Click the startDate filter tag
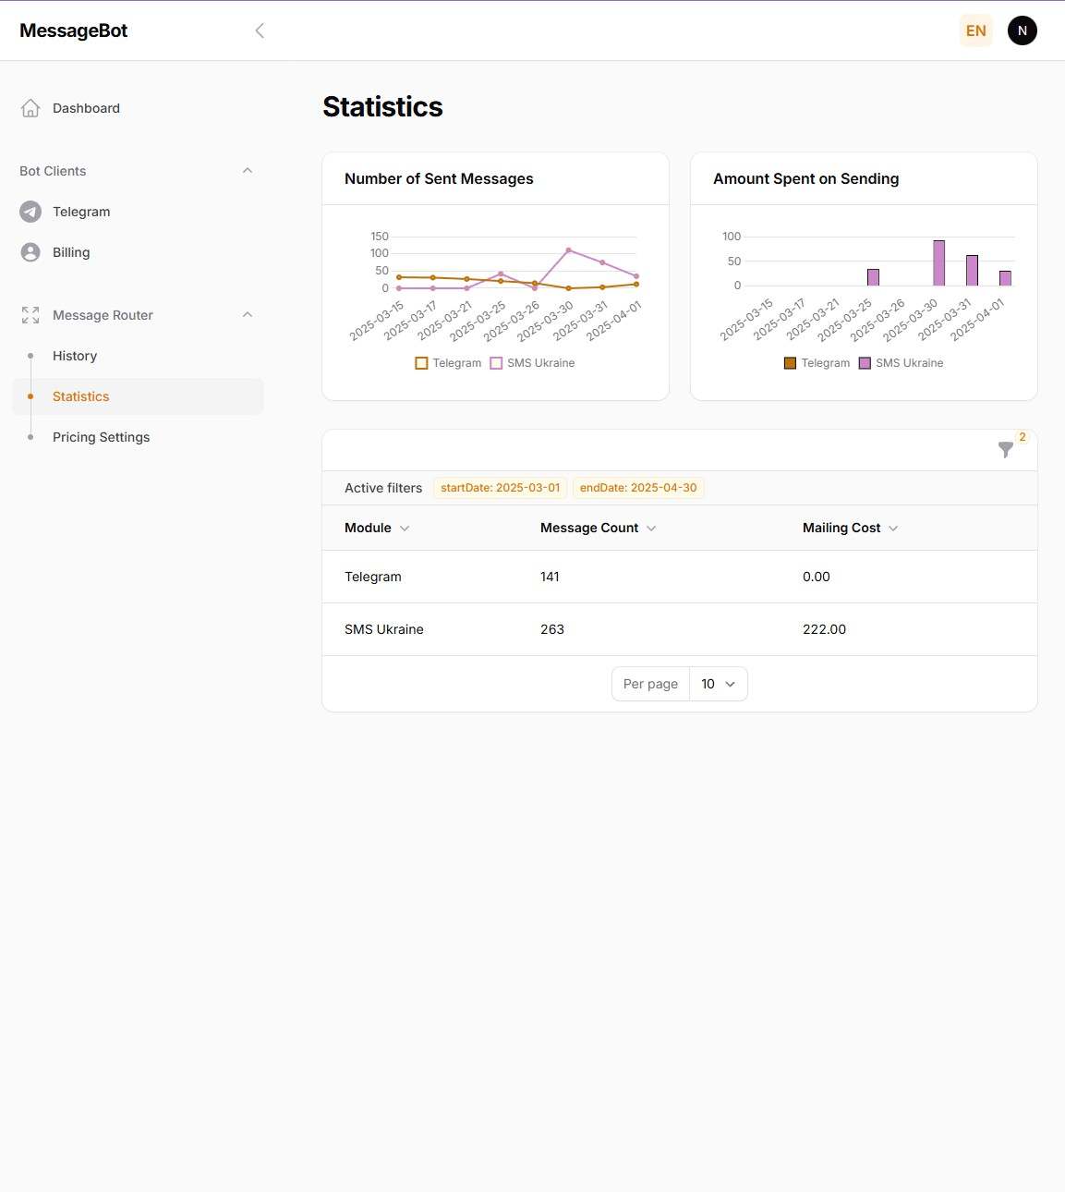Viewport: 1065px width, 1192px height. 500,488
